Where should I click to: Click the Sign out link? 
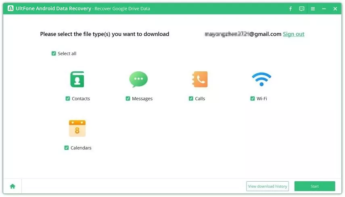point(293,34)
